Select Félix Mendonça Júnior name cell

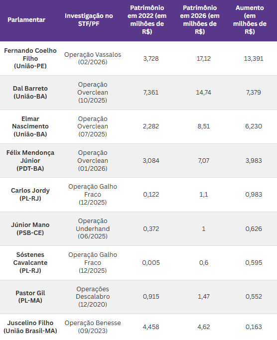point(30,160)
